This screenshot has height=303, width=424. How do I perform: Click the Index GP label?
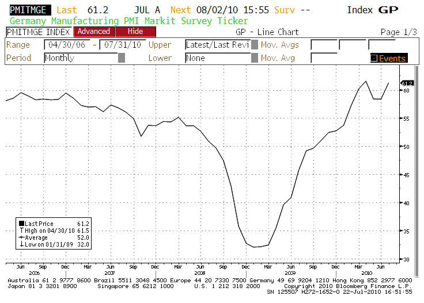coord(373,10)
